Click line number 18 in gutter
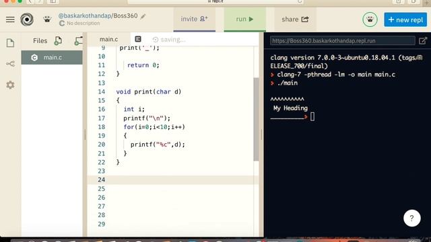 click(x=102, y=127)
